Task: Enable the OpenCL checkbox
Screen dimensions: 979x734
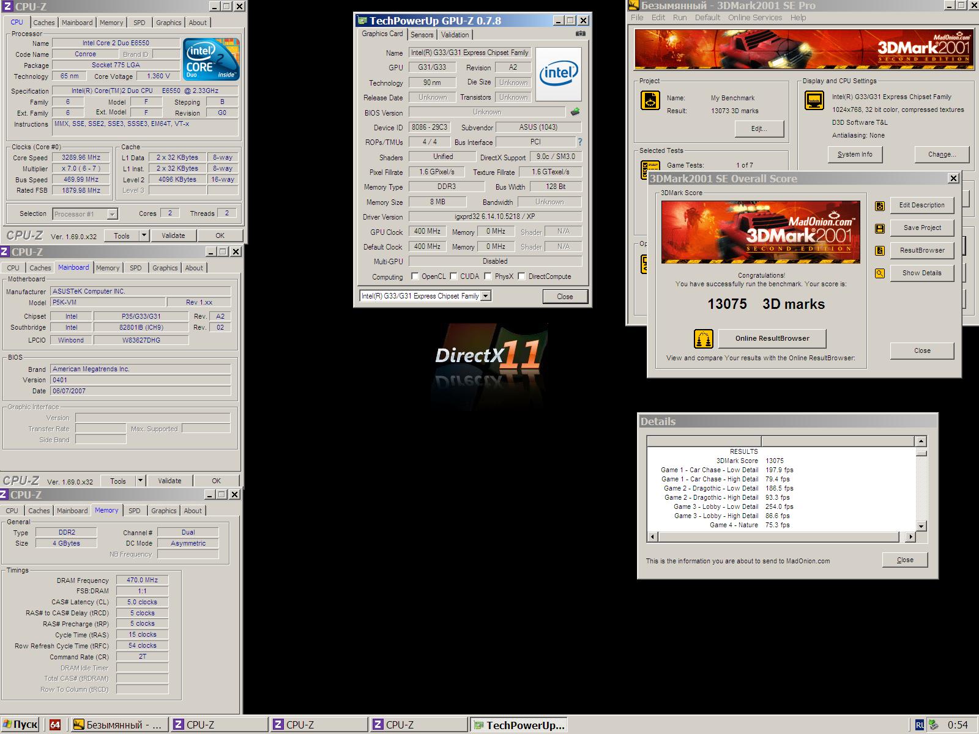Action: tap(415, 276)
